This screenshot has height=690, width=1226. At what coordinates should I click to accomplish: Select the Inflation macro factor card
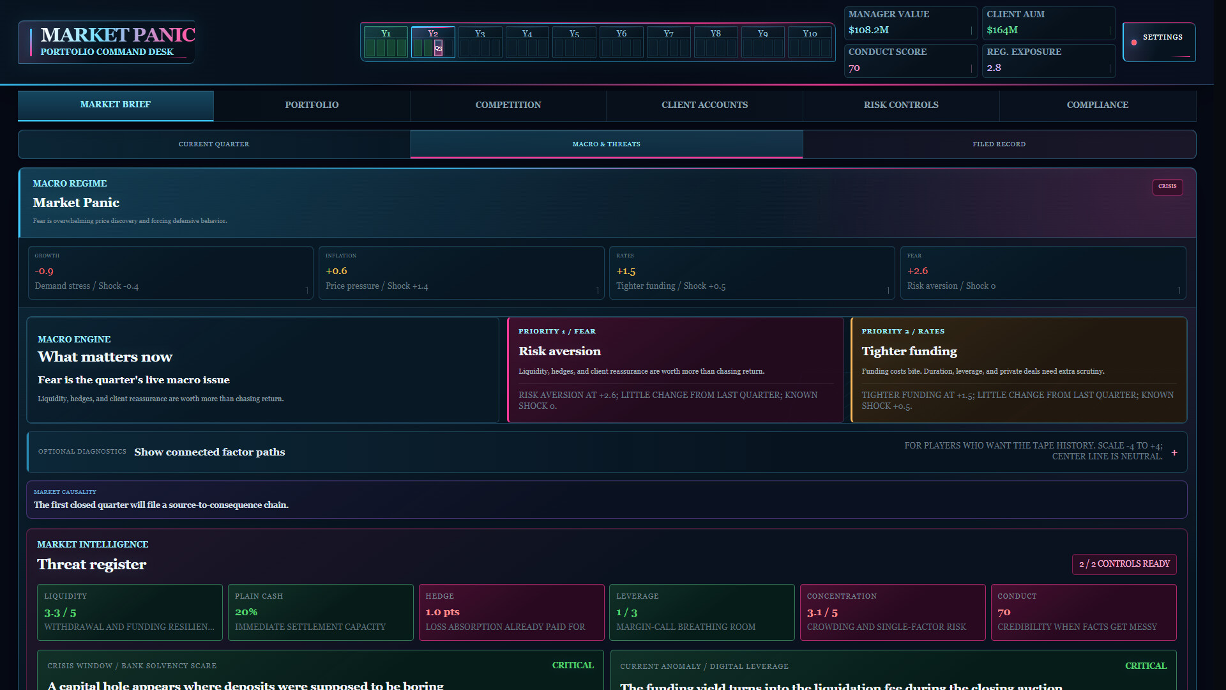(461, 273)
